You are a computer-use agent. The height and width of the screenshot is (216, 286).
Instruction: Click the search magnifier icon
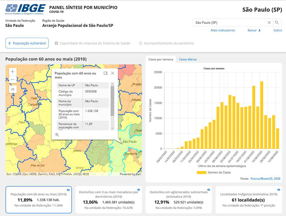(277, 23)
